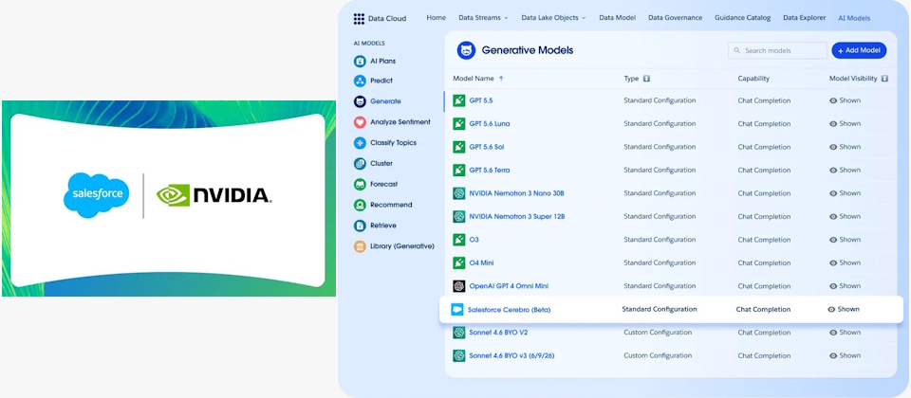Open the Type column filter menu
The width and height of the screenshot is (911, 398).
click(x=646, y=79)
